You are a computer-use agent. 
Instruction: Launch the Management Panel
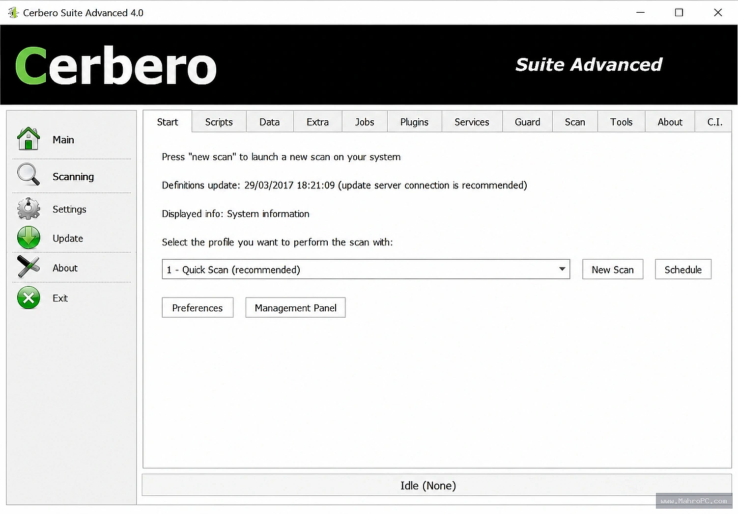coord(295,307)
